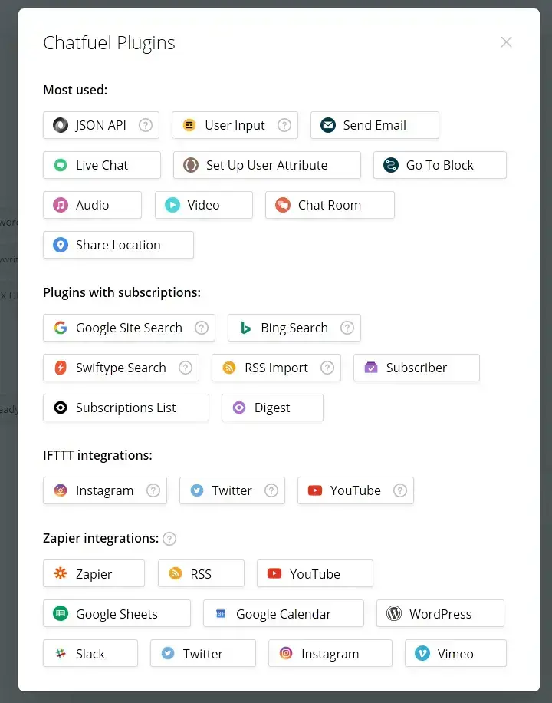Add the Chat Room plugin
552x703 pixels.
(x=329, y=205)
